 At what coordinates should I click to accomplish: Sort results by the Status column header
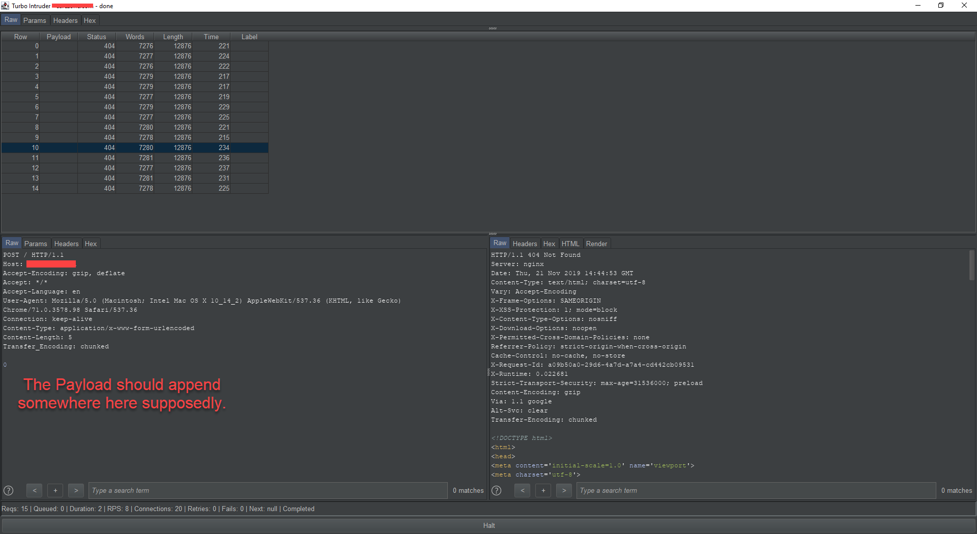pos(96,36)
